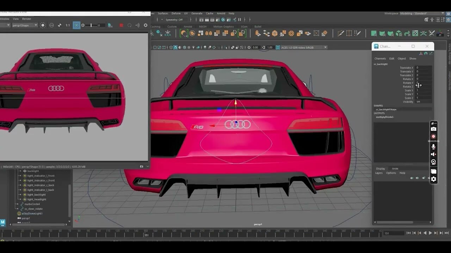Click the settings gear in the recording sidebar
Image resolution: width=451 pixels, height=253 pixels.
(x=433, y=179)
